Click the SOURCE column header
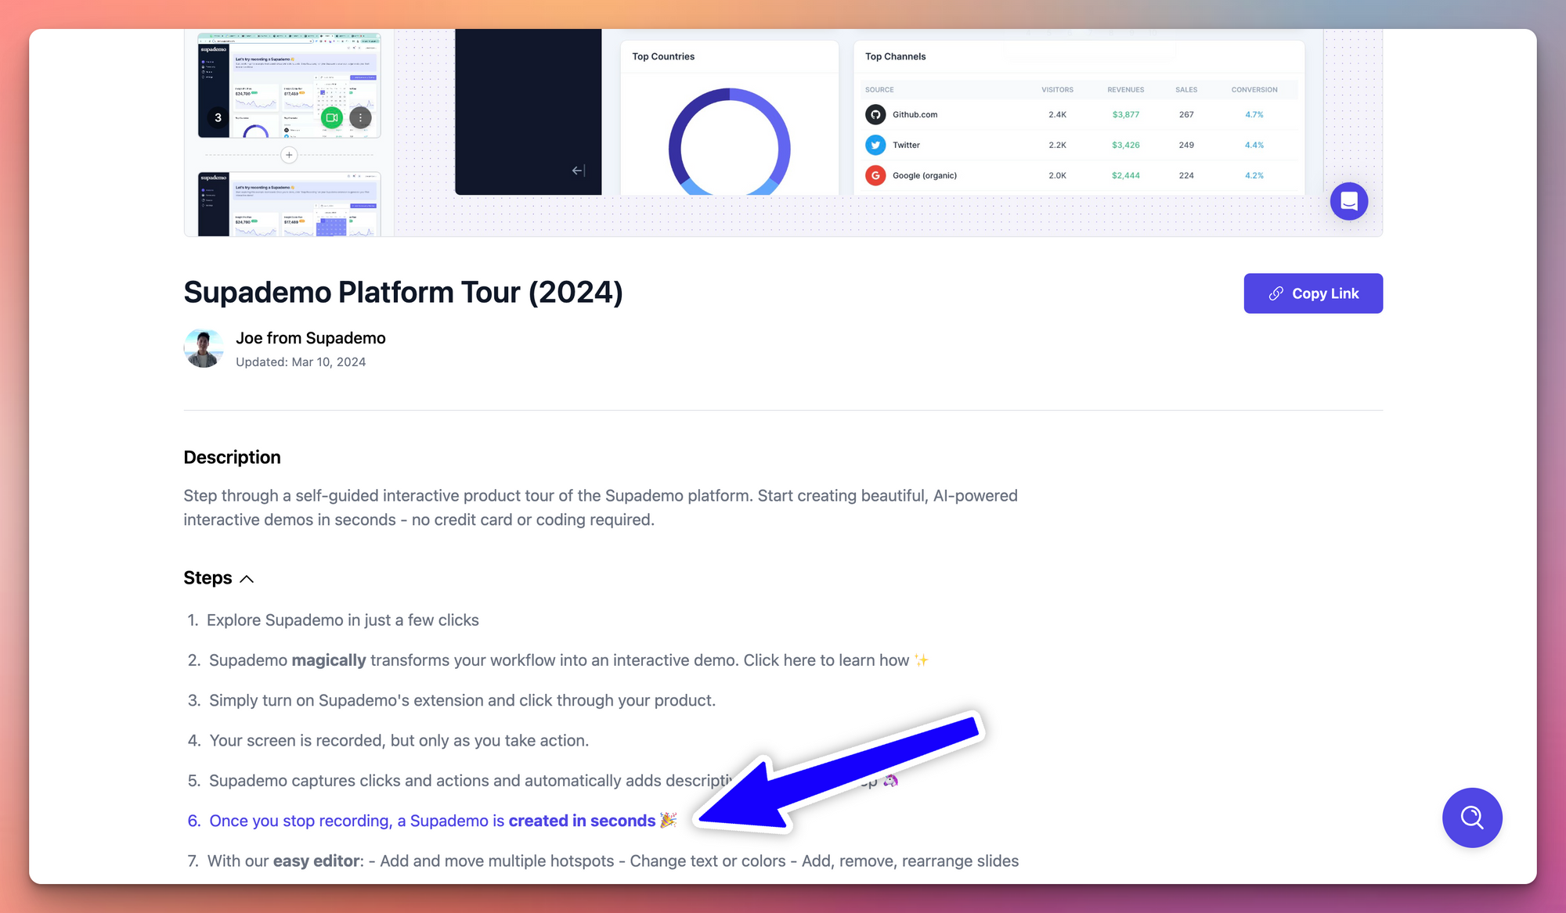 [x=879, y=90]
